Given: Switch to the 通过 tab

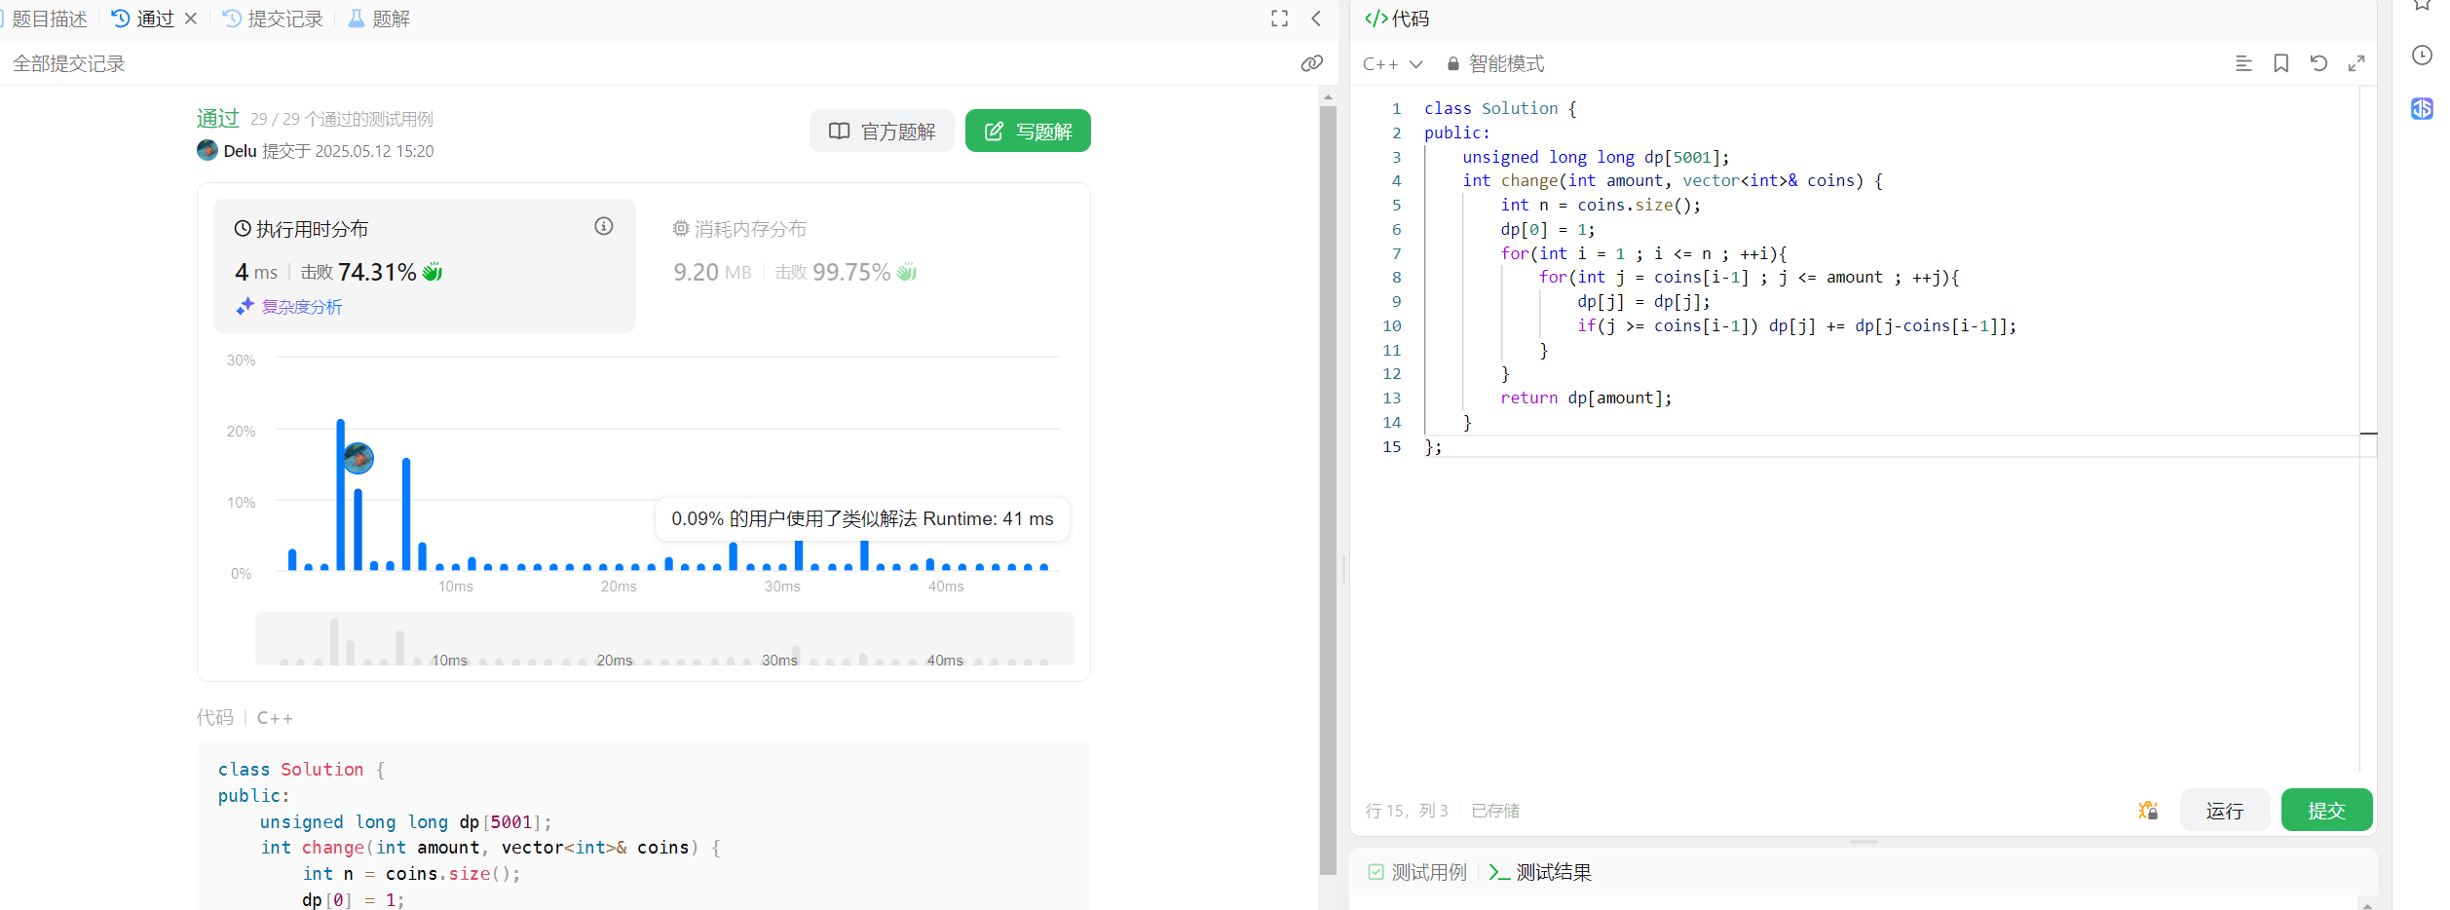Looking at the screenshot, I should coord(143,19).
